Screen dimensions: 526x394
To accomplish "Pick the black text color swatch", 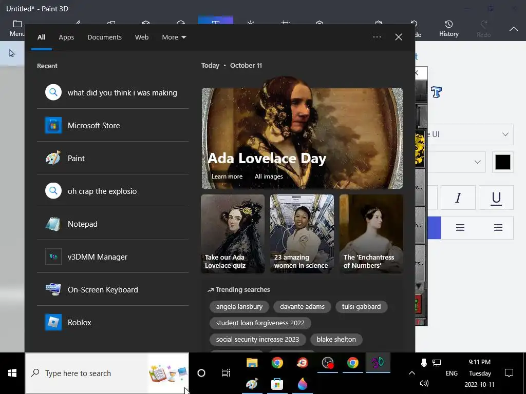I will point(502,162).
